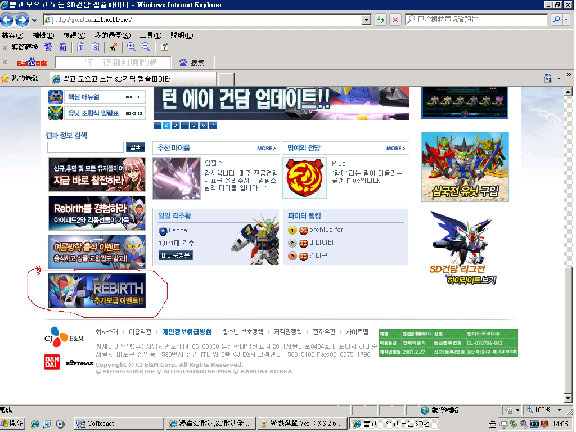Select banner page 7 indicator
This screenshot has width=576, height=432.
point(213,125)
